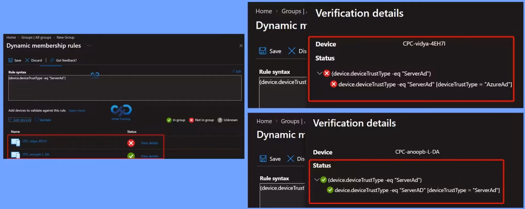Click the Save label in New Group rules toolbar

click(x=18, y=60)
